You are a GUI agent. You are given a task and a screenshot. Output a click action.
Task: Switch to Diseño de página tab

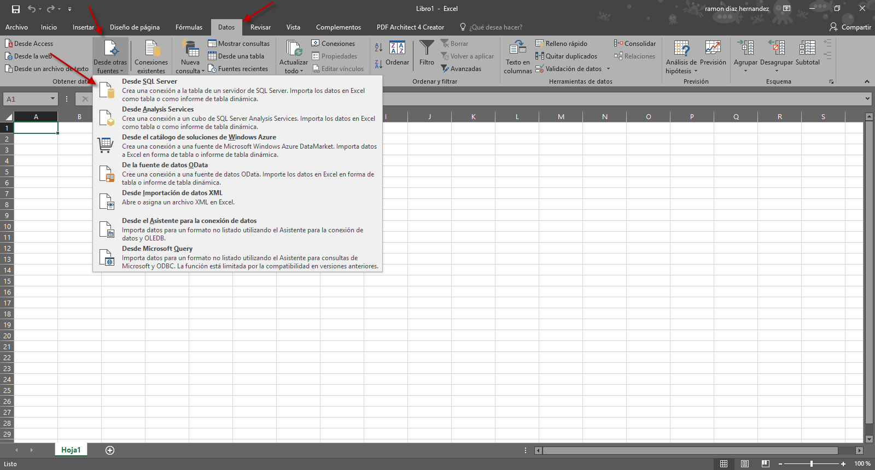pyautogui.click(x=135, y=27)
